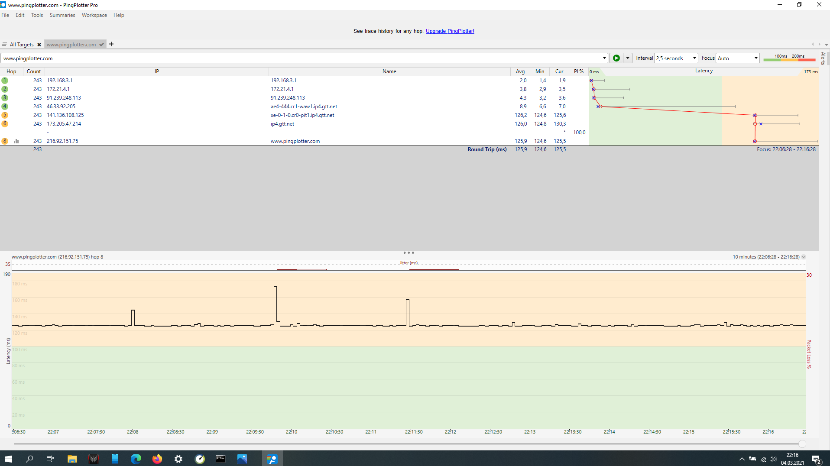This screenshot has width=830, height=466.
Task: Click the name ae4-444.cr1-waw1.ip4.gtt.net
Action: click(304, 107)
